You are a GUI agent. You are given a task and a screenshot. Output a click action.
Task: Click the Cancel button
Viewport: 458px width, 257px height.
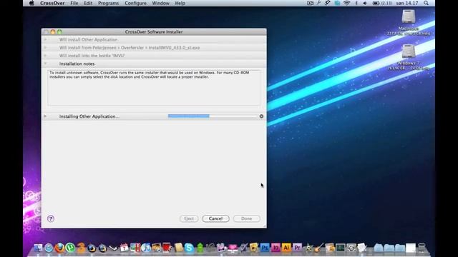215,218
